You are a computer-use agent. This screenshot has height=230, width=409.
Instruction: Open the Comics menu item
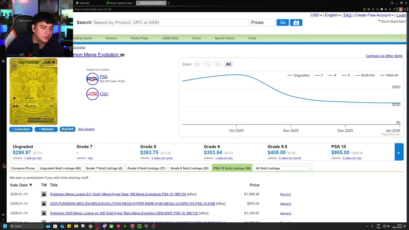coord(111,38)
